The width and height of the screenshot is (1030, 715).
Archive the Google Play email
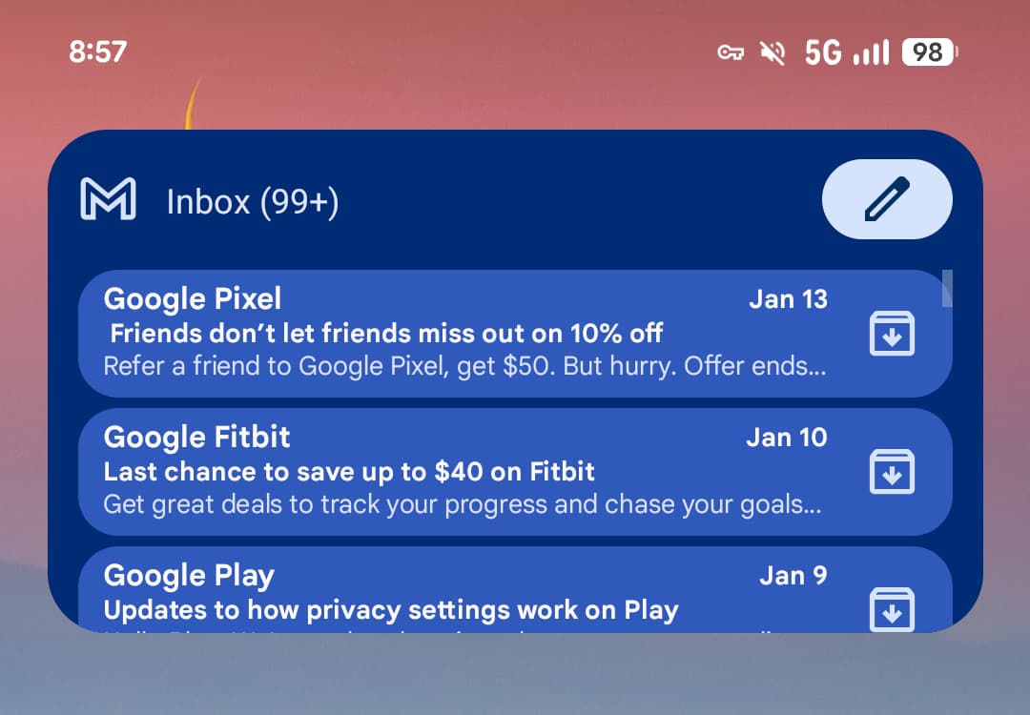tap(892, 608)
